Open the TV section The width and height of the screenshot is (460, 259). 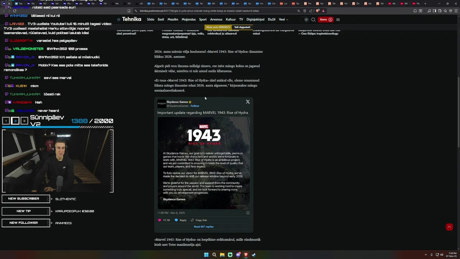[x=241, y=19]
